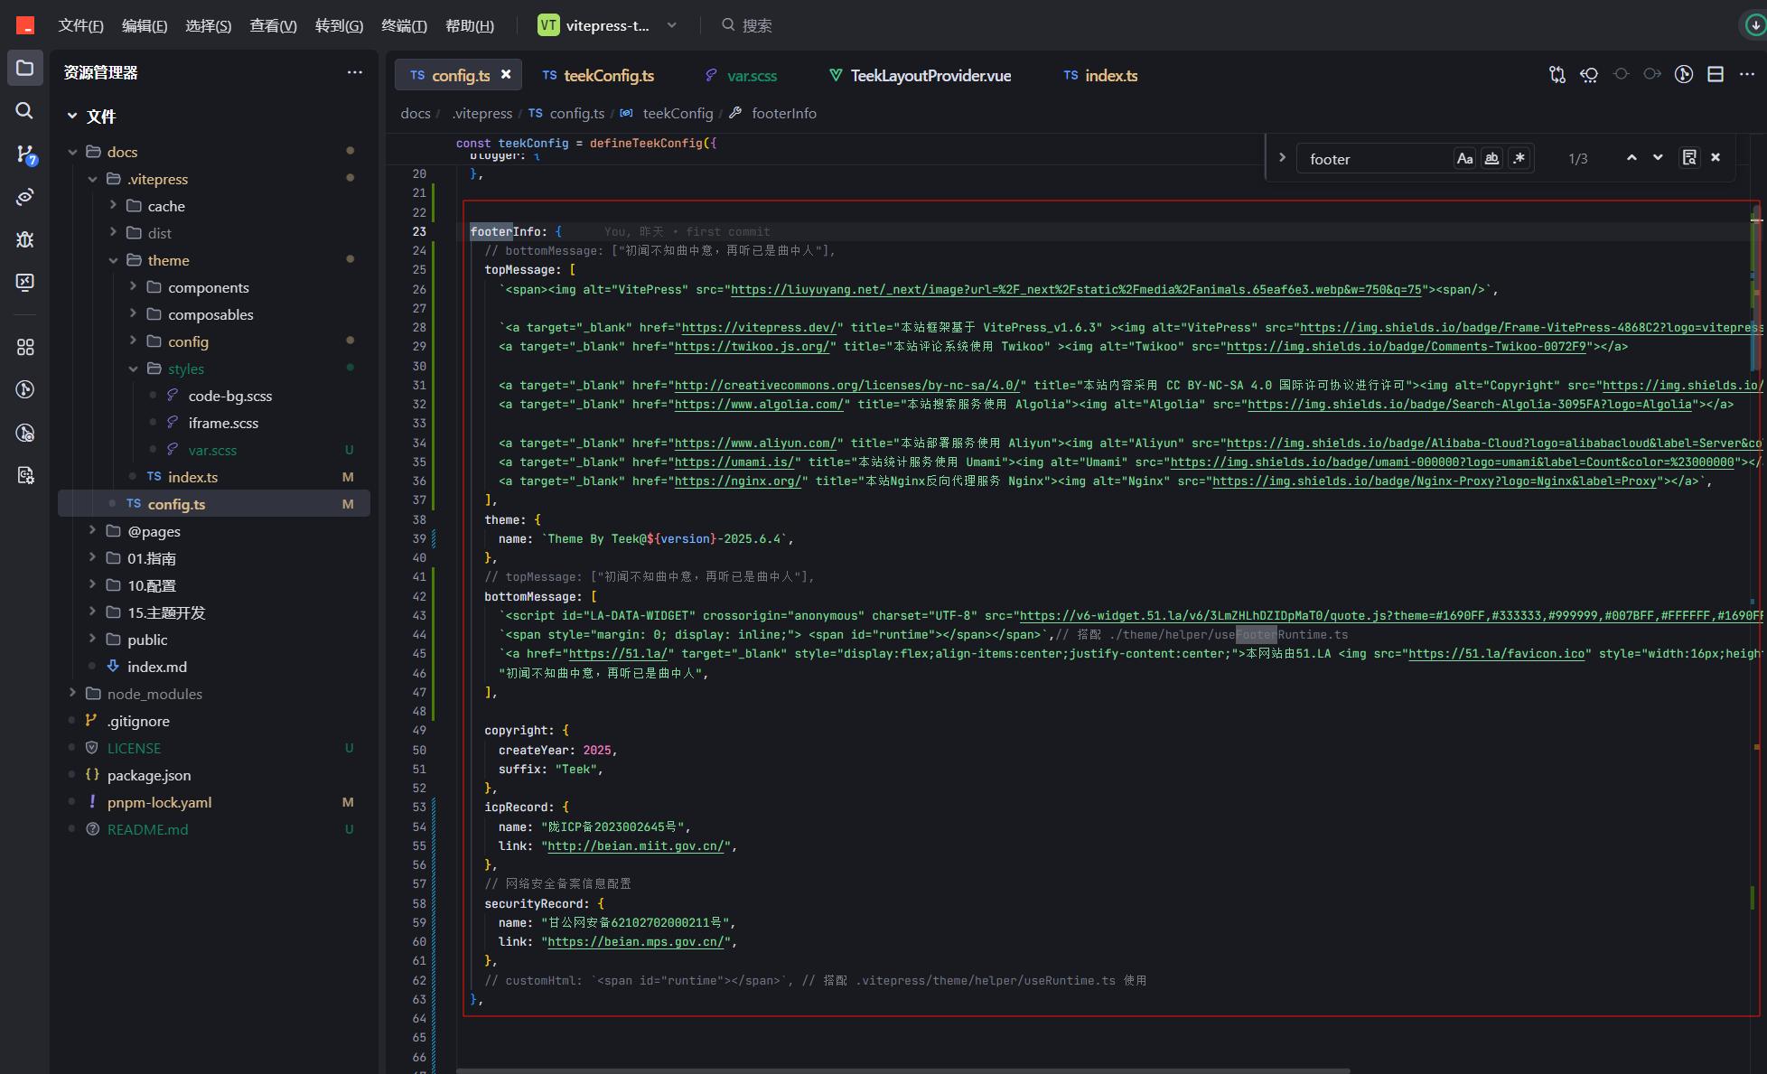Open the Explorer view icon in activity bar
The image size is (1767, 1074).
(x=25, y=69)
